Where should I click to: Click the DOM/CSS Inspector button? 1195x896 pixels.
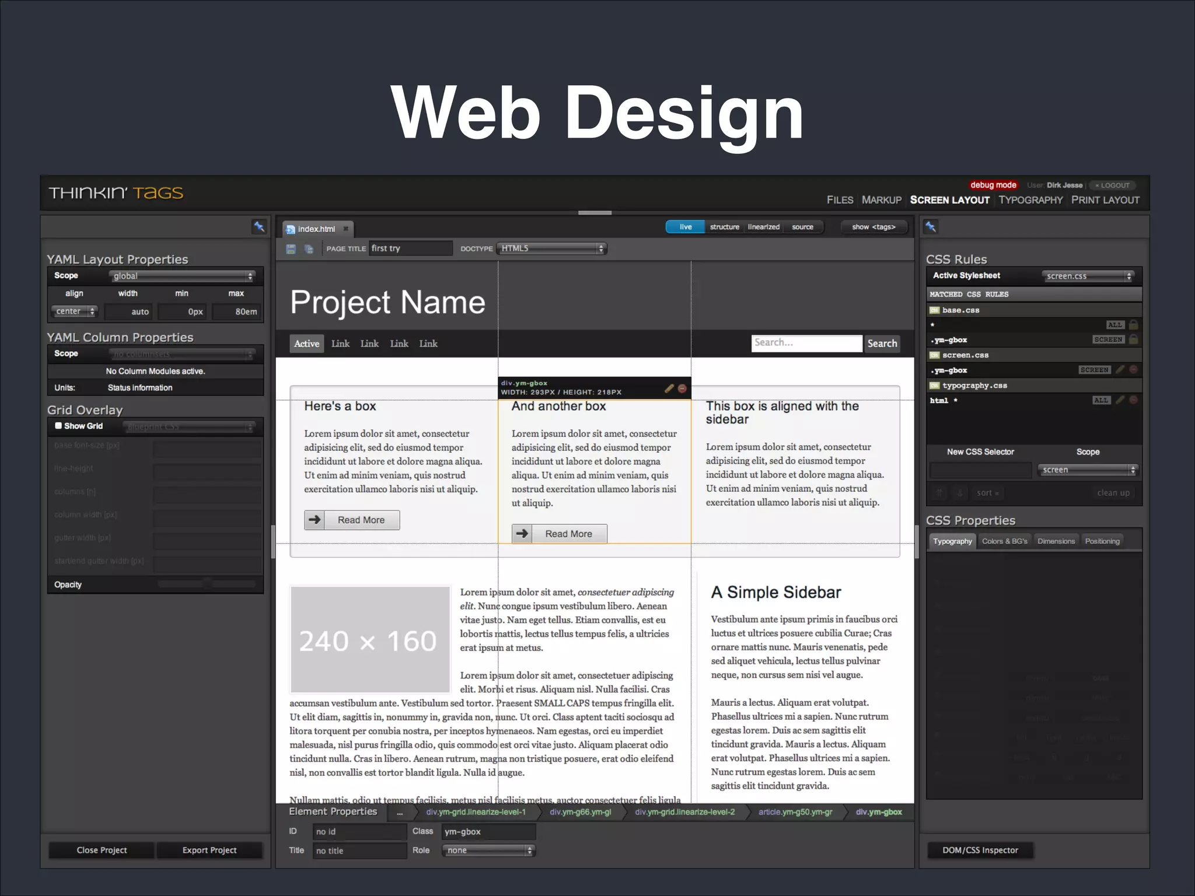[x=980, y=850]
